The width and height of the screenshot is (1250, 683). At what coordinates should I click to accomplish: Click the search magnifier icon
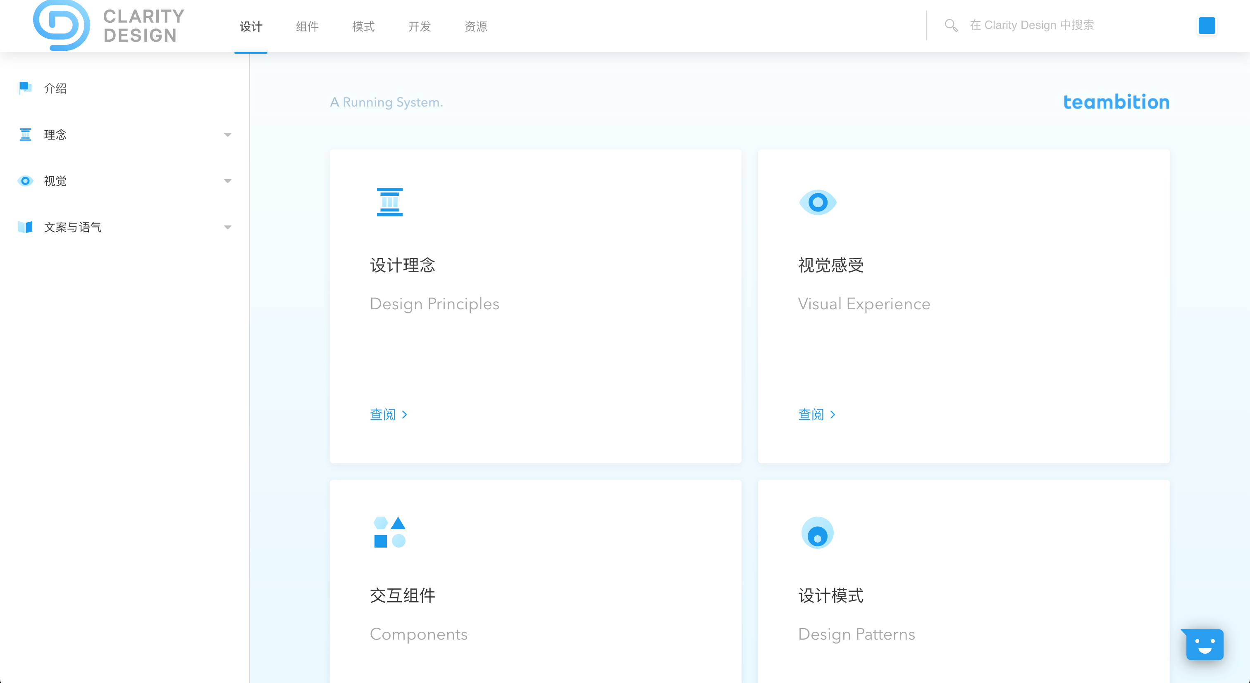[x=951, y=25]
